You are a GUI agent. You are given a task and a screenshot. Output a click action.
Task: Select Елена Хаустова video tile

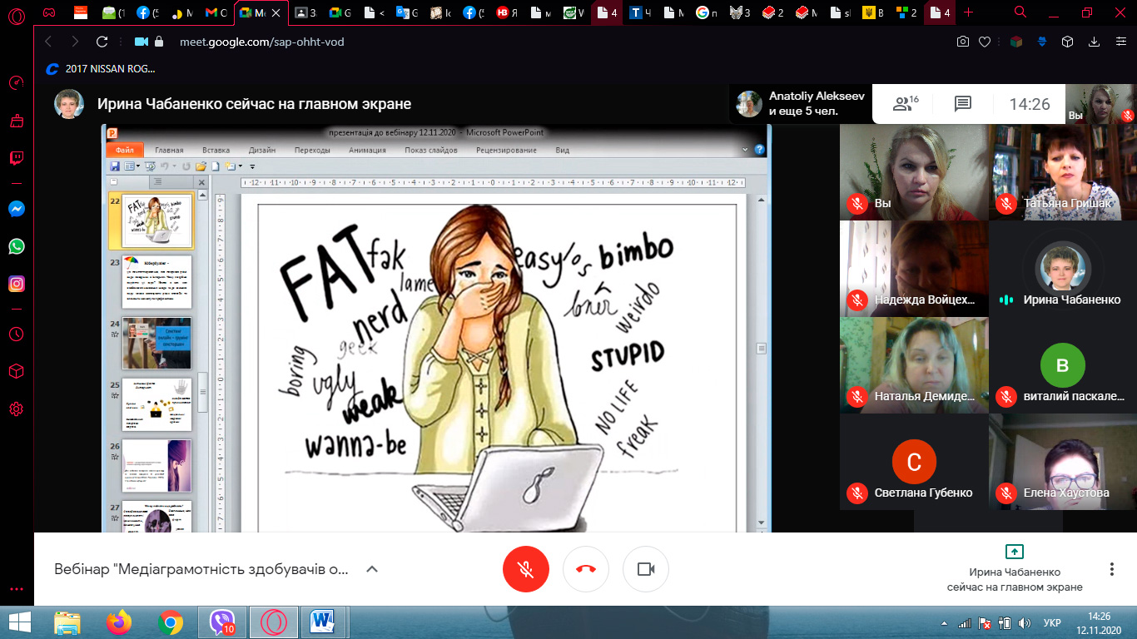click(x=1061, y=461)
